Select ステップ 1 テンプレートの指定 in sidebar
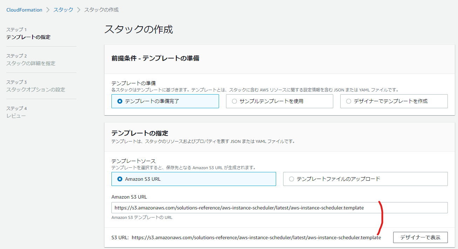The width and height of the screenshot is (458, 249). (28, 33)
